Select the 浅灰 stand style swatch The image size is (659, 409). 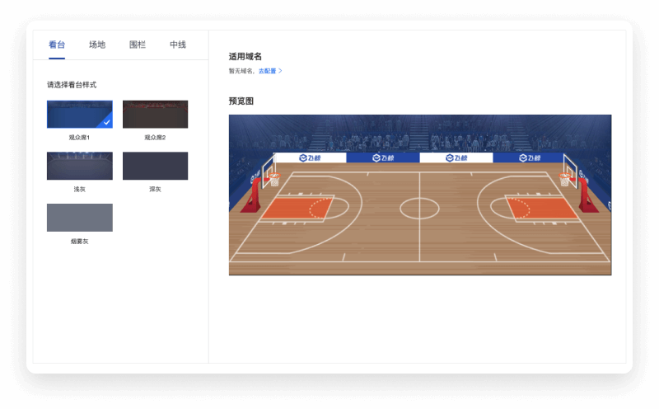click(x=79, y=166)
